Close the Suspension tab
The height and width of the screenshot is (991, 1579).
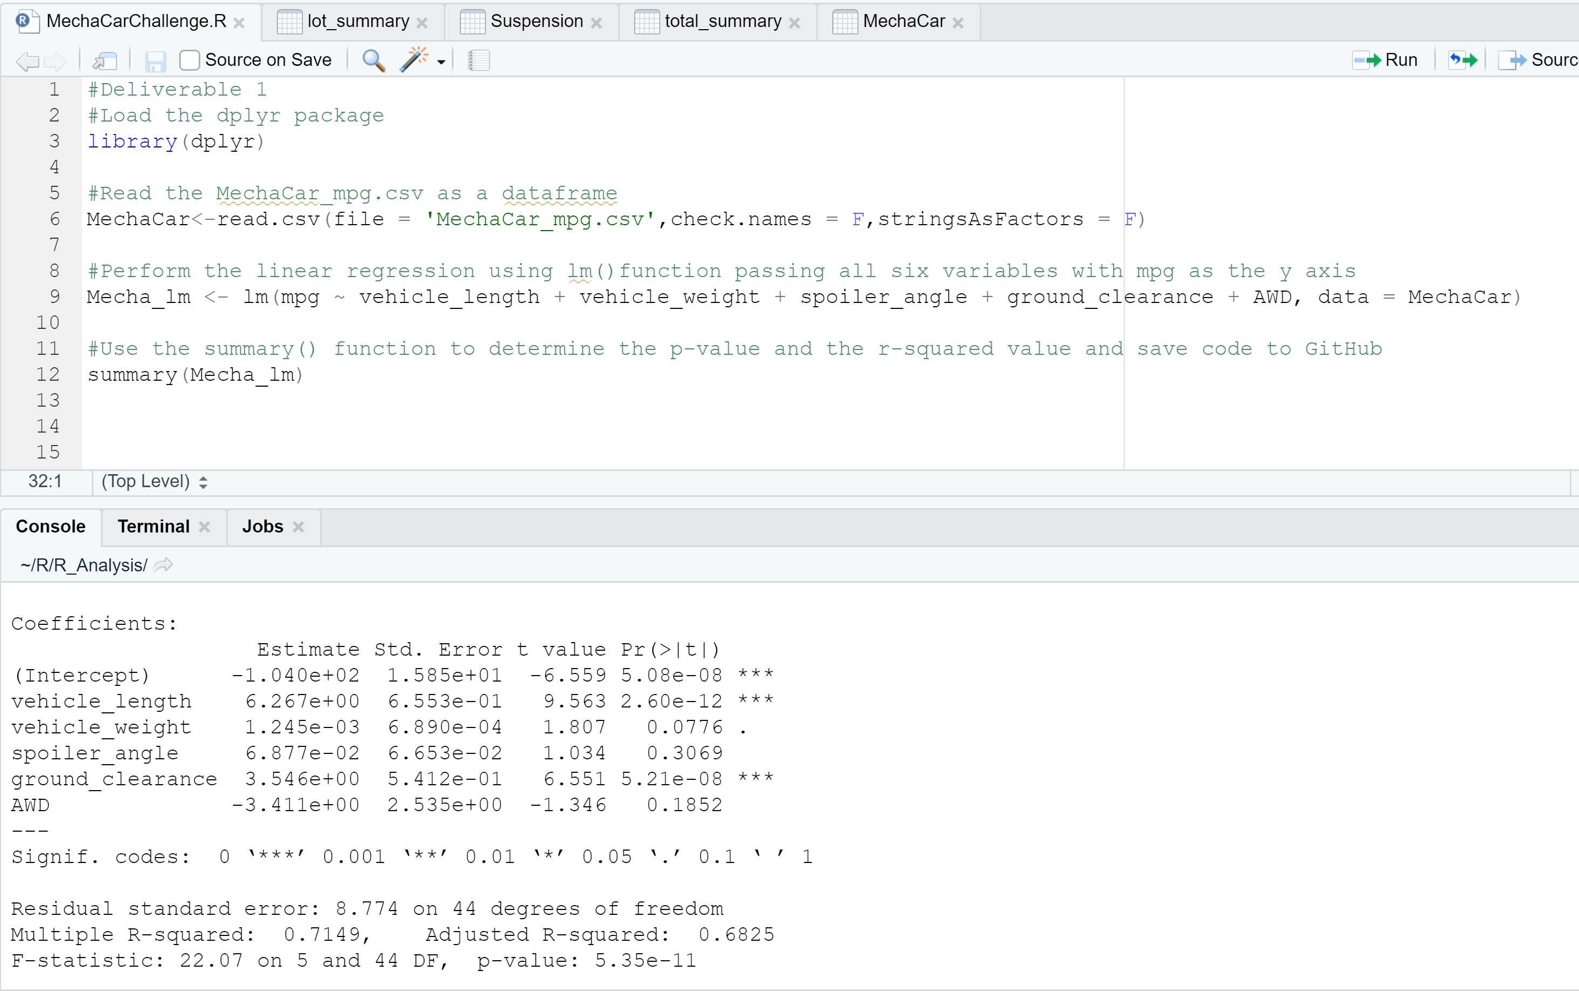(596, 23)
